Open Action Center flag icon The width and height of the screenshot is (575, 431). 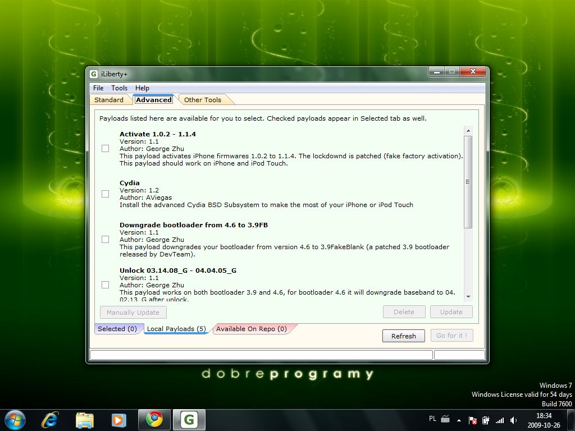coord(473,420)
